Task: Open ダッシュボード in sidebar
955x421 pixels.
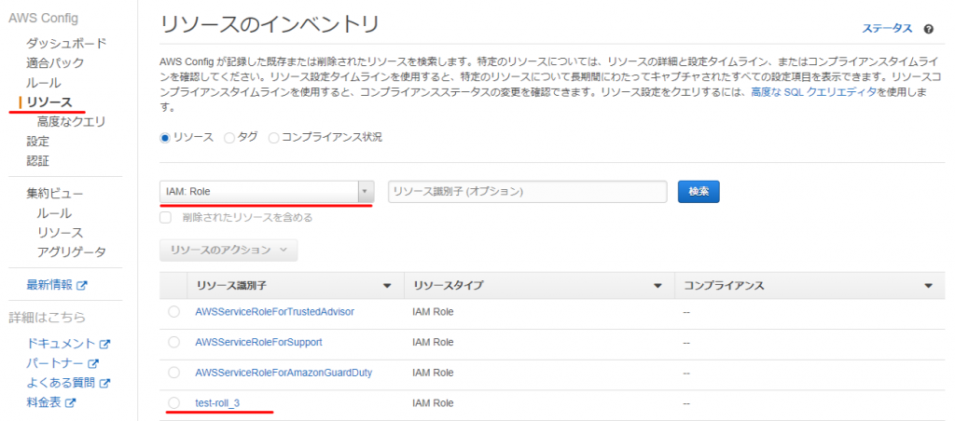Action: click(66, 43)
